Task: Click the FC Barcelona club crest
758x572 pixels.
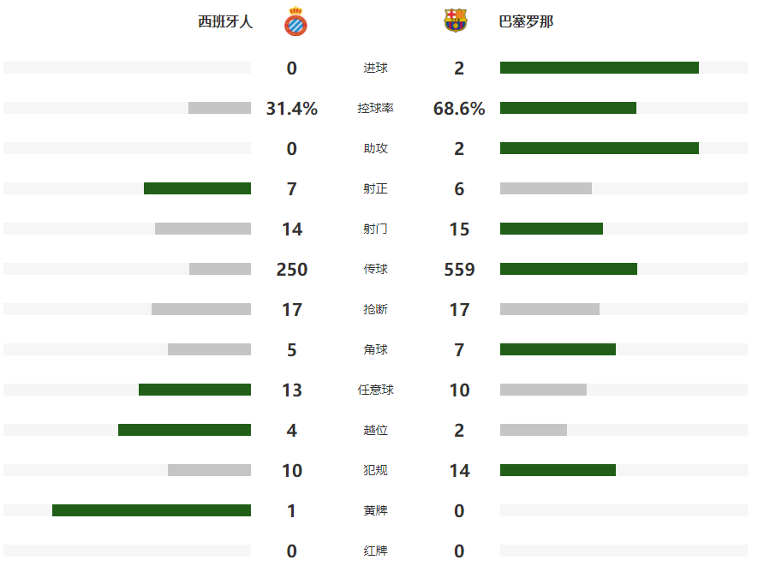Action: tap(456, 21)
